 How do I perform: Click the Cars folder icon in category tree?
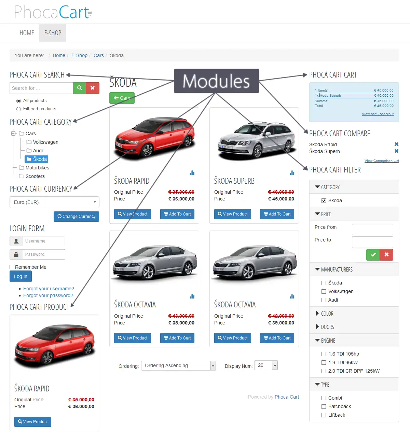pos(22,134)
